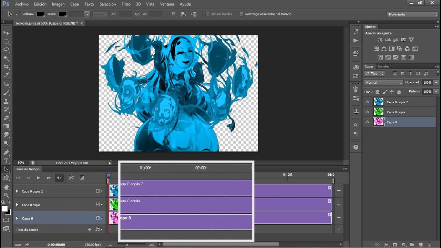
Task: Open the Swatches panel icon
Action: 356,76
